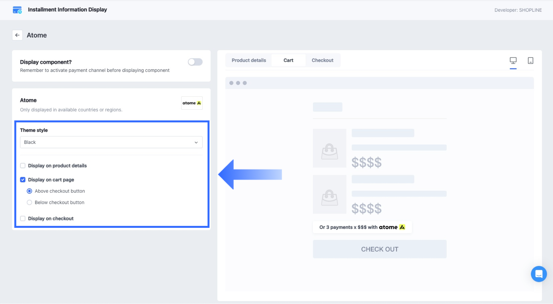Click the payment channel reminder text
Viewport: 553px width, 304px height.
tap(95, 70)
